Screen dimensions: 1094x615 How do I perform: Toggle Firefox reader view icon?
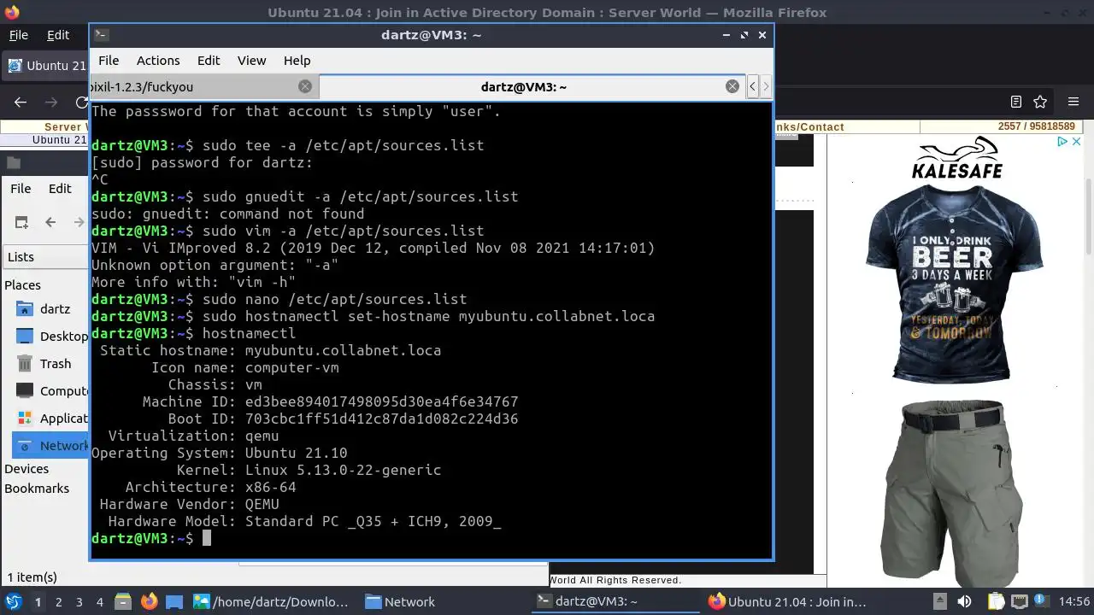1015,102
